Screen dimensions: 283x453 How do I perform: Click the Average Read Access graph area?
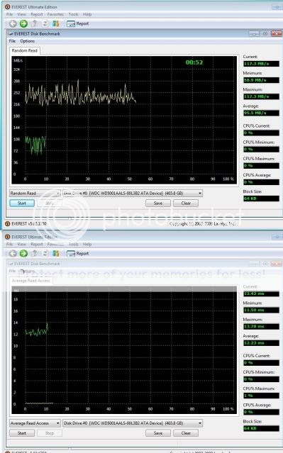124,350
